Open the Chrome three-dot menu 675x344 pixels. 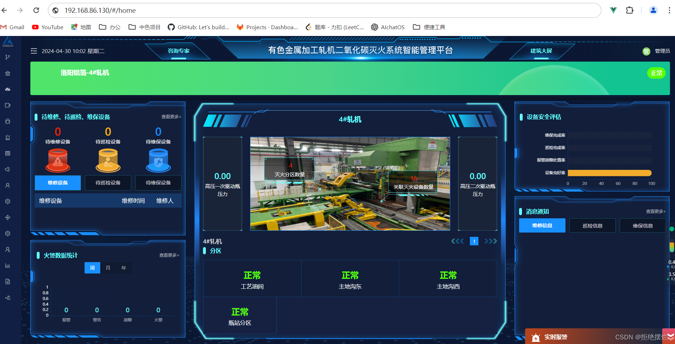coord(670,10)
